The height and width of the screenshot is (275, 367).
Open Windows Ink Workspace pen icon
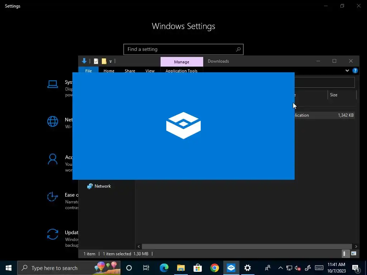[x=308, y=268]
